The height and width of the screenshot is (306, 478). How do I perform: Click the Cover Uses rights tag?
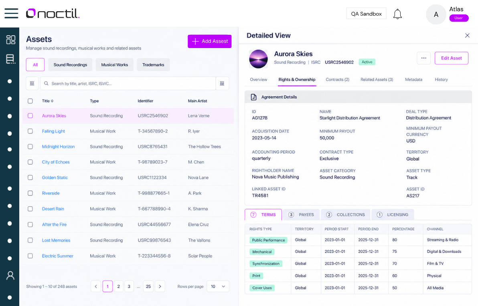(262, 288)
